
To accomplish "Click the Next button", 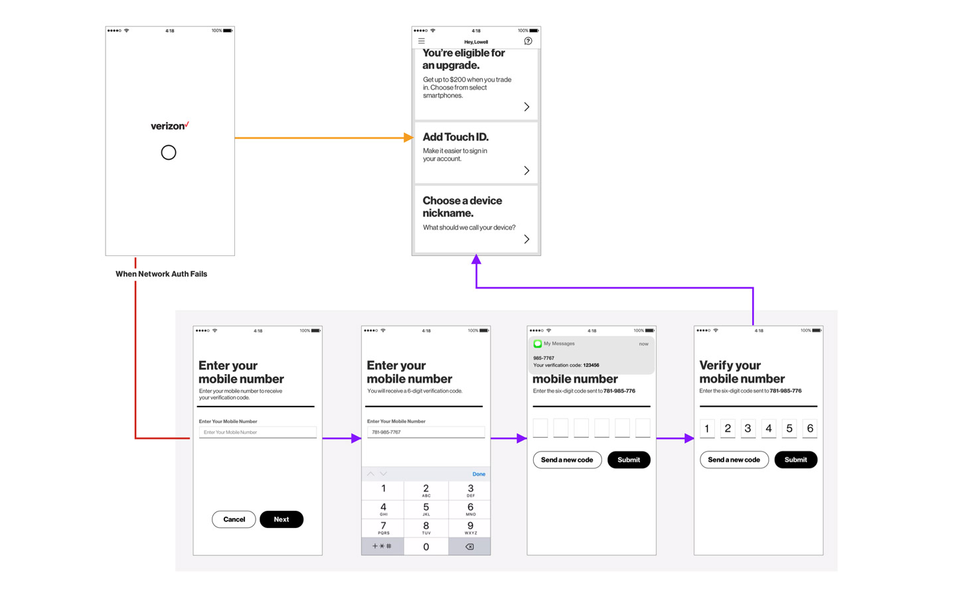I will click(x=281, y=519).
